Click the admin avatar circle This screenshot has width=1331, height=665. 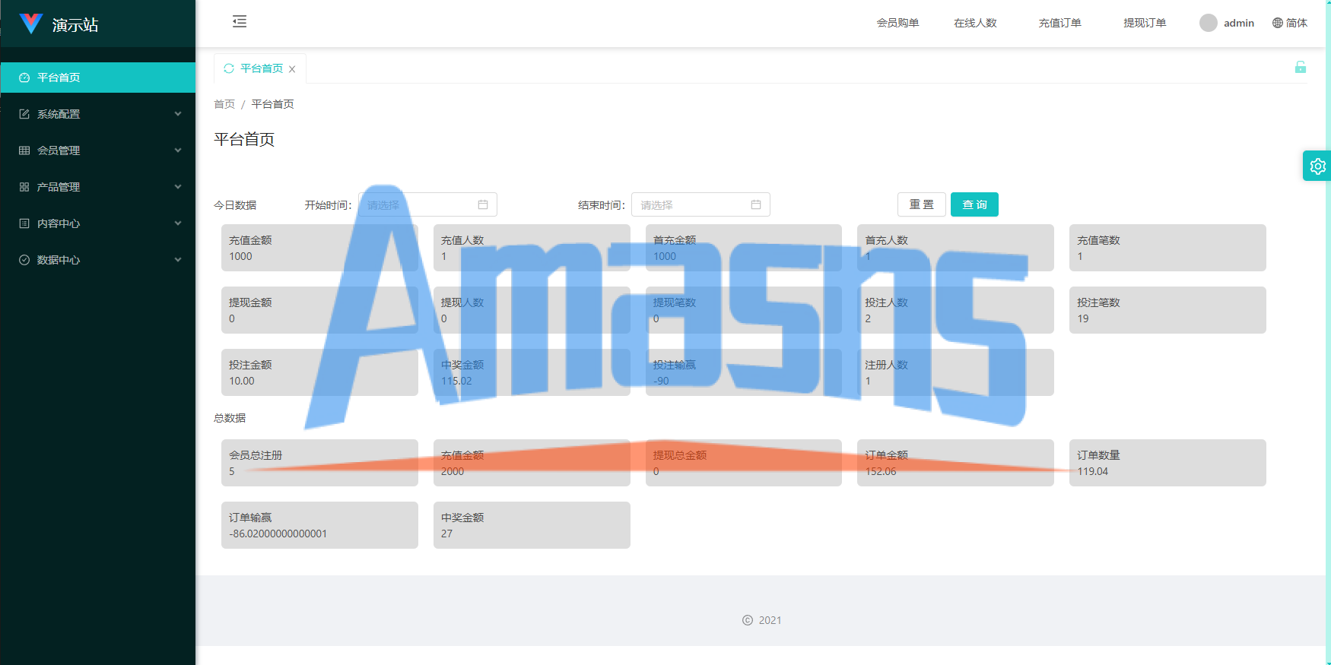1209,23
